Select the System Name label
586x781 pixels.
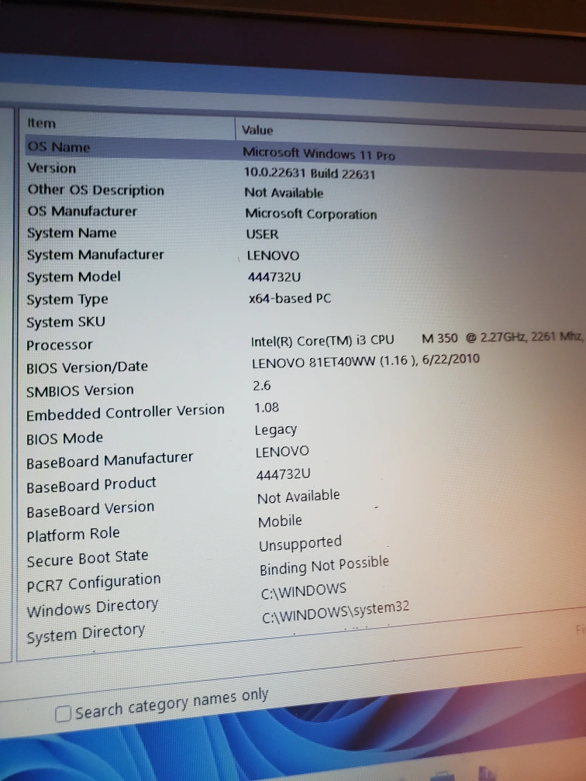[x=72, y=233]
